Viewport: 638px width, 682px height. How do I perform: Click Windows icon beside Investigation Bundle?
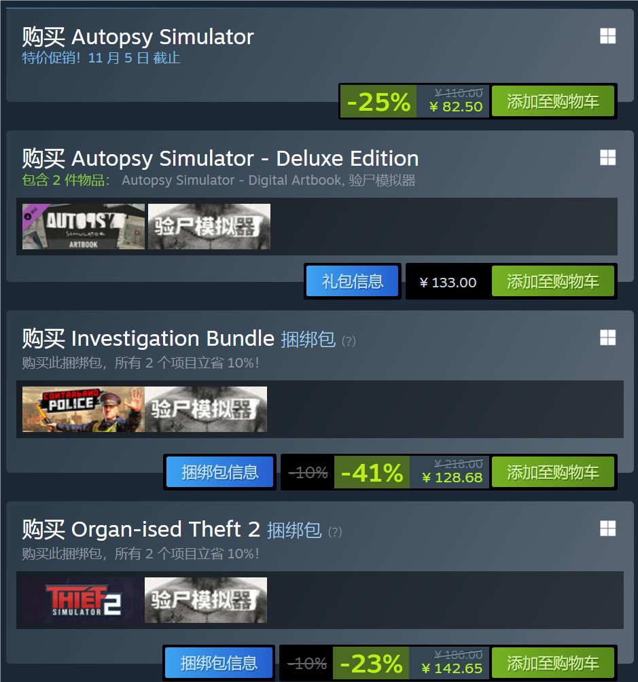click(607, 338)
